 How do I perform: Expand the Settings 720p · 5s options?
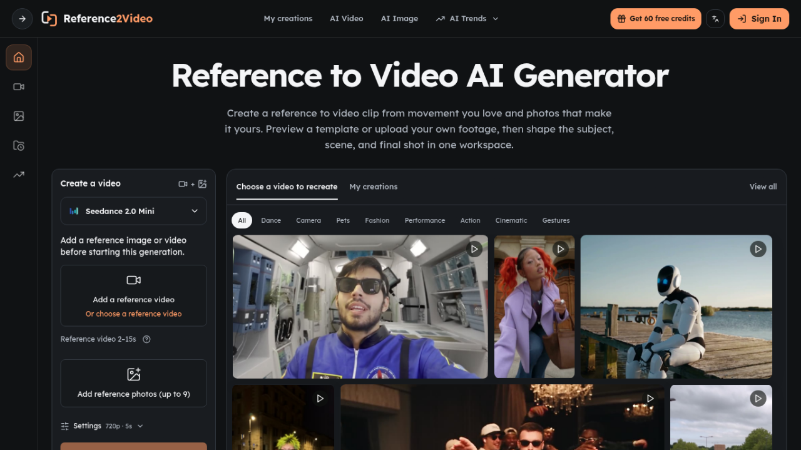(x=102, y=426)
